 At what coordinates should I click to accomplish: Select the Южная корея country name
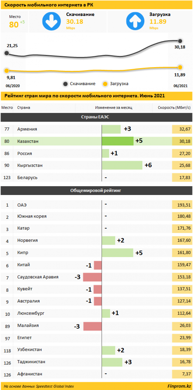(32, 216)
